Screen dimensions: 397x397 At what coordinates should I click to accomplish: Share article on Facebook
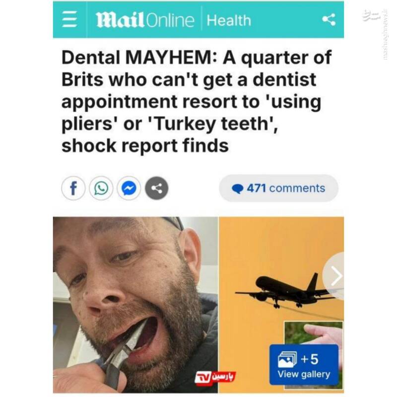click(73, 189)
